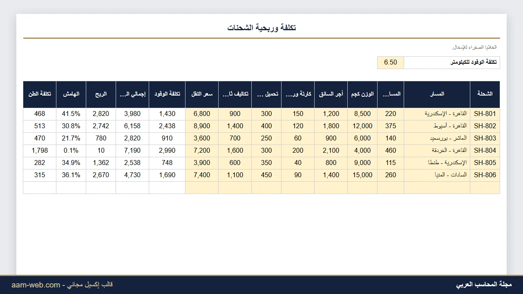Select the empty shipment cell below SH-806

coord(485,187)
